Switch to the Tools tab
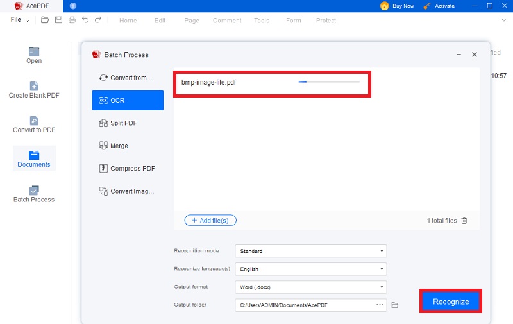Screen dimensions: 513x324 pos(262,21)
